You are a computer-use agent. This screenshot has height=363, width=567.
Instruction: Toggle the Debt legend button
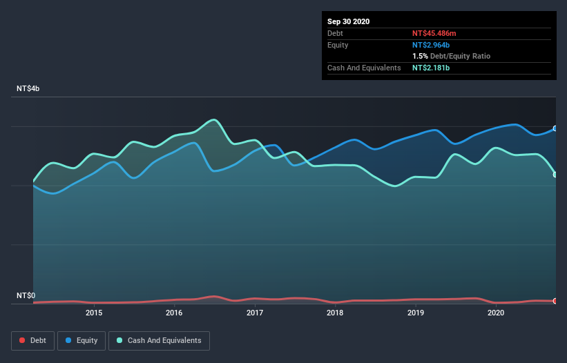(x=32, y=341)
